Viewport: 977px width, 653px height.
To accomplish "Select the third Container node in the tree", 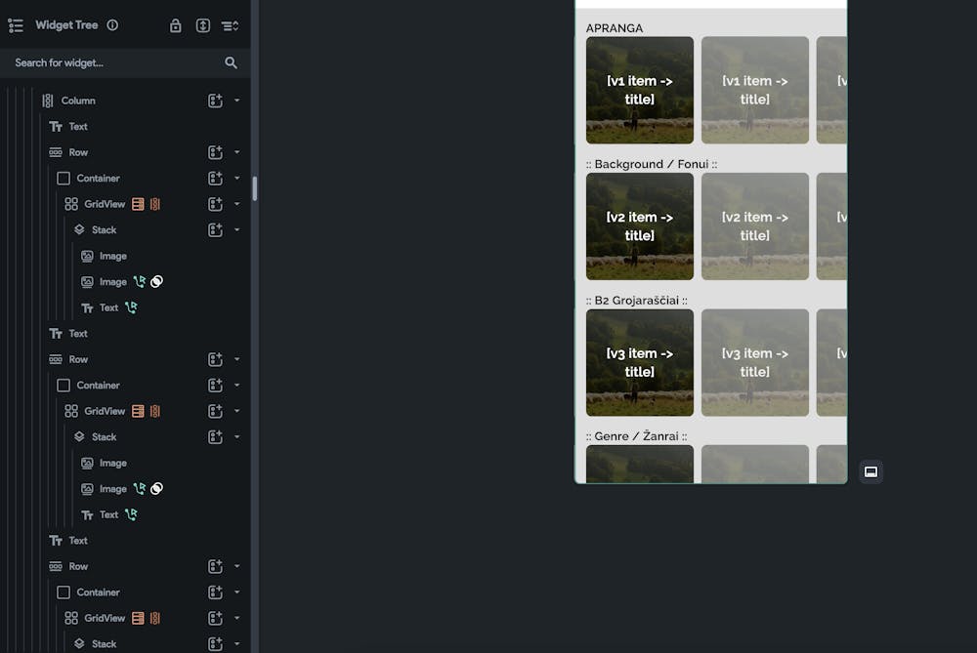I will 98,592.
